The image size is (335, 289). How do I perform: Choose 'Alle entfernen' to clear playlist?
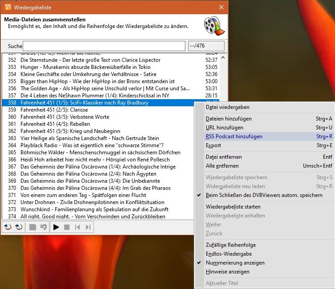222,166
